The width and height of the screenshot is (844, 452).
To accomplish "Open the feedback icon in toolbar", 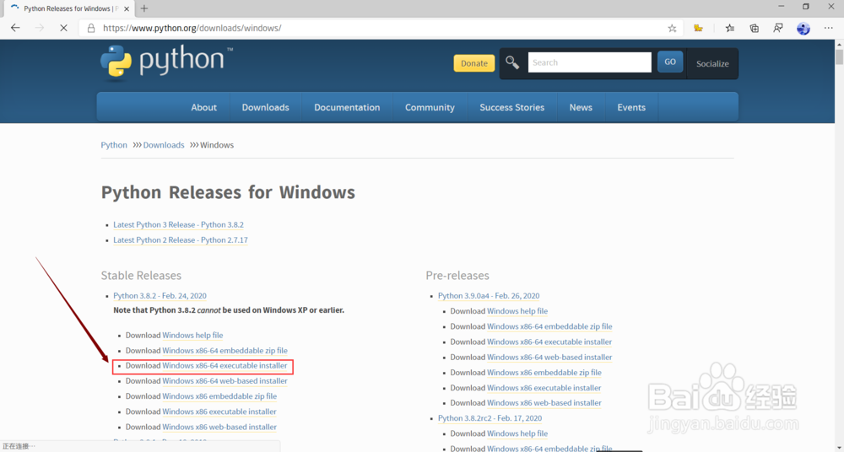I will [778, 28].
